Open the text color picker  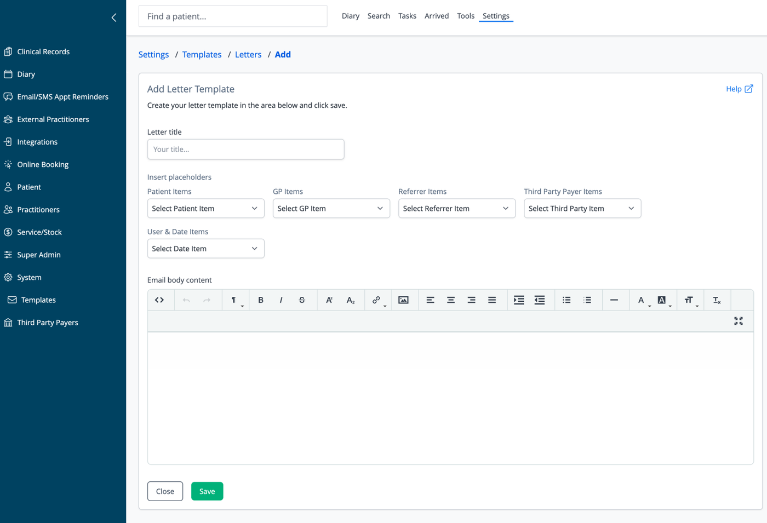(x=642, y=300)
